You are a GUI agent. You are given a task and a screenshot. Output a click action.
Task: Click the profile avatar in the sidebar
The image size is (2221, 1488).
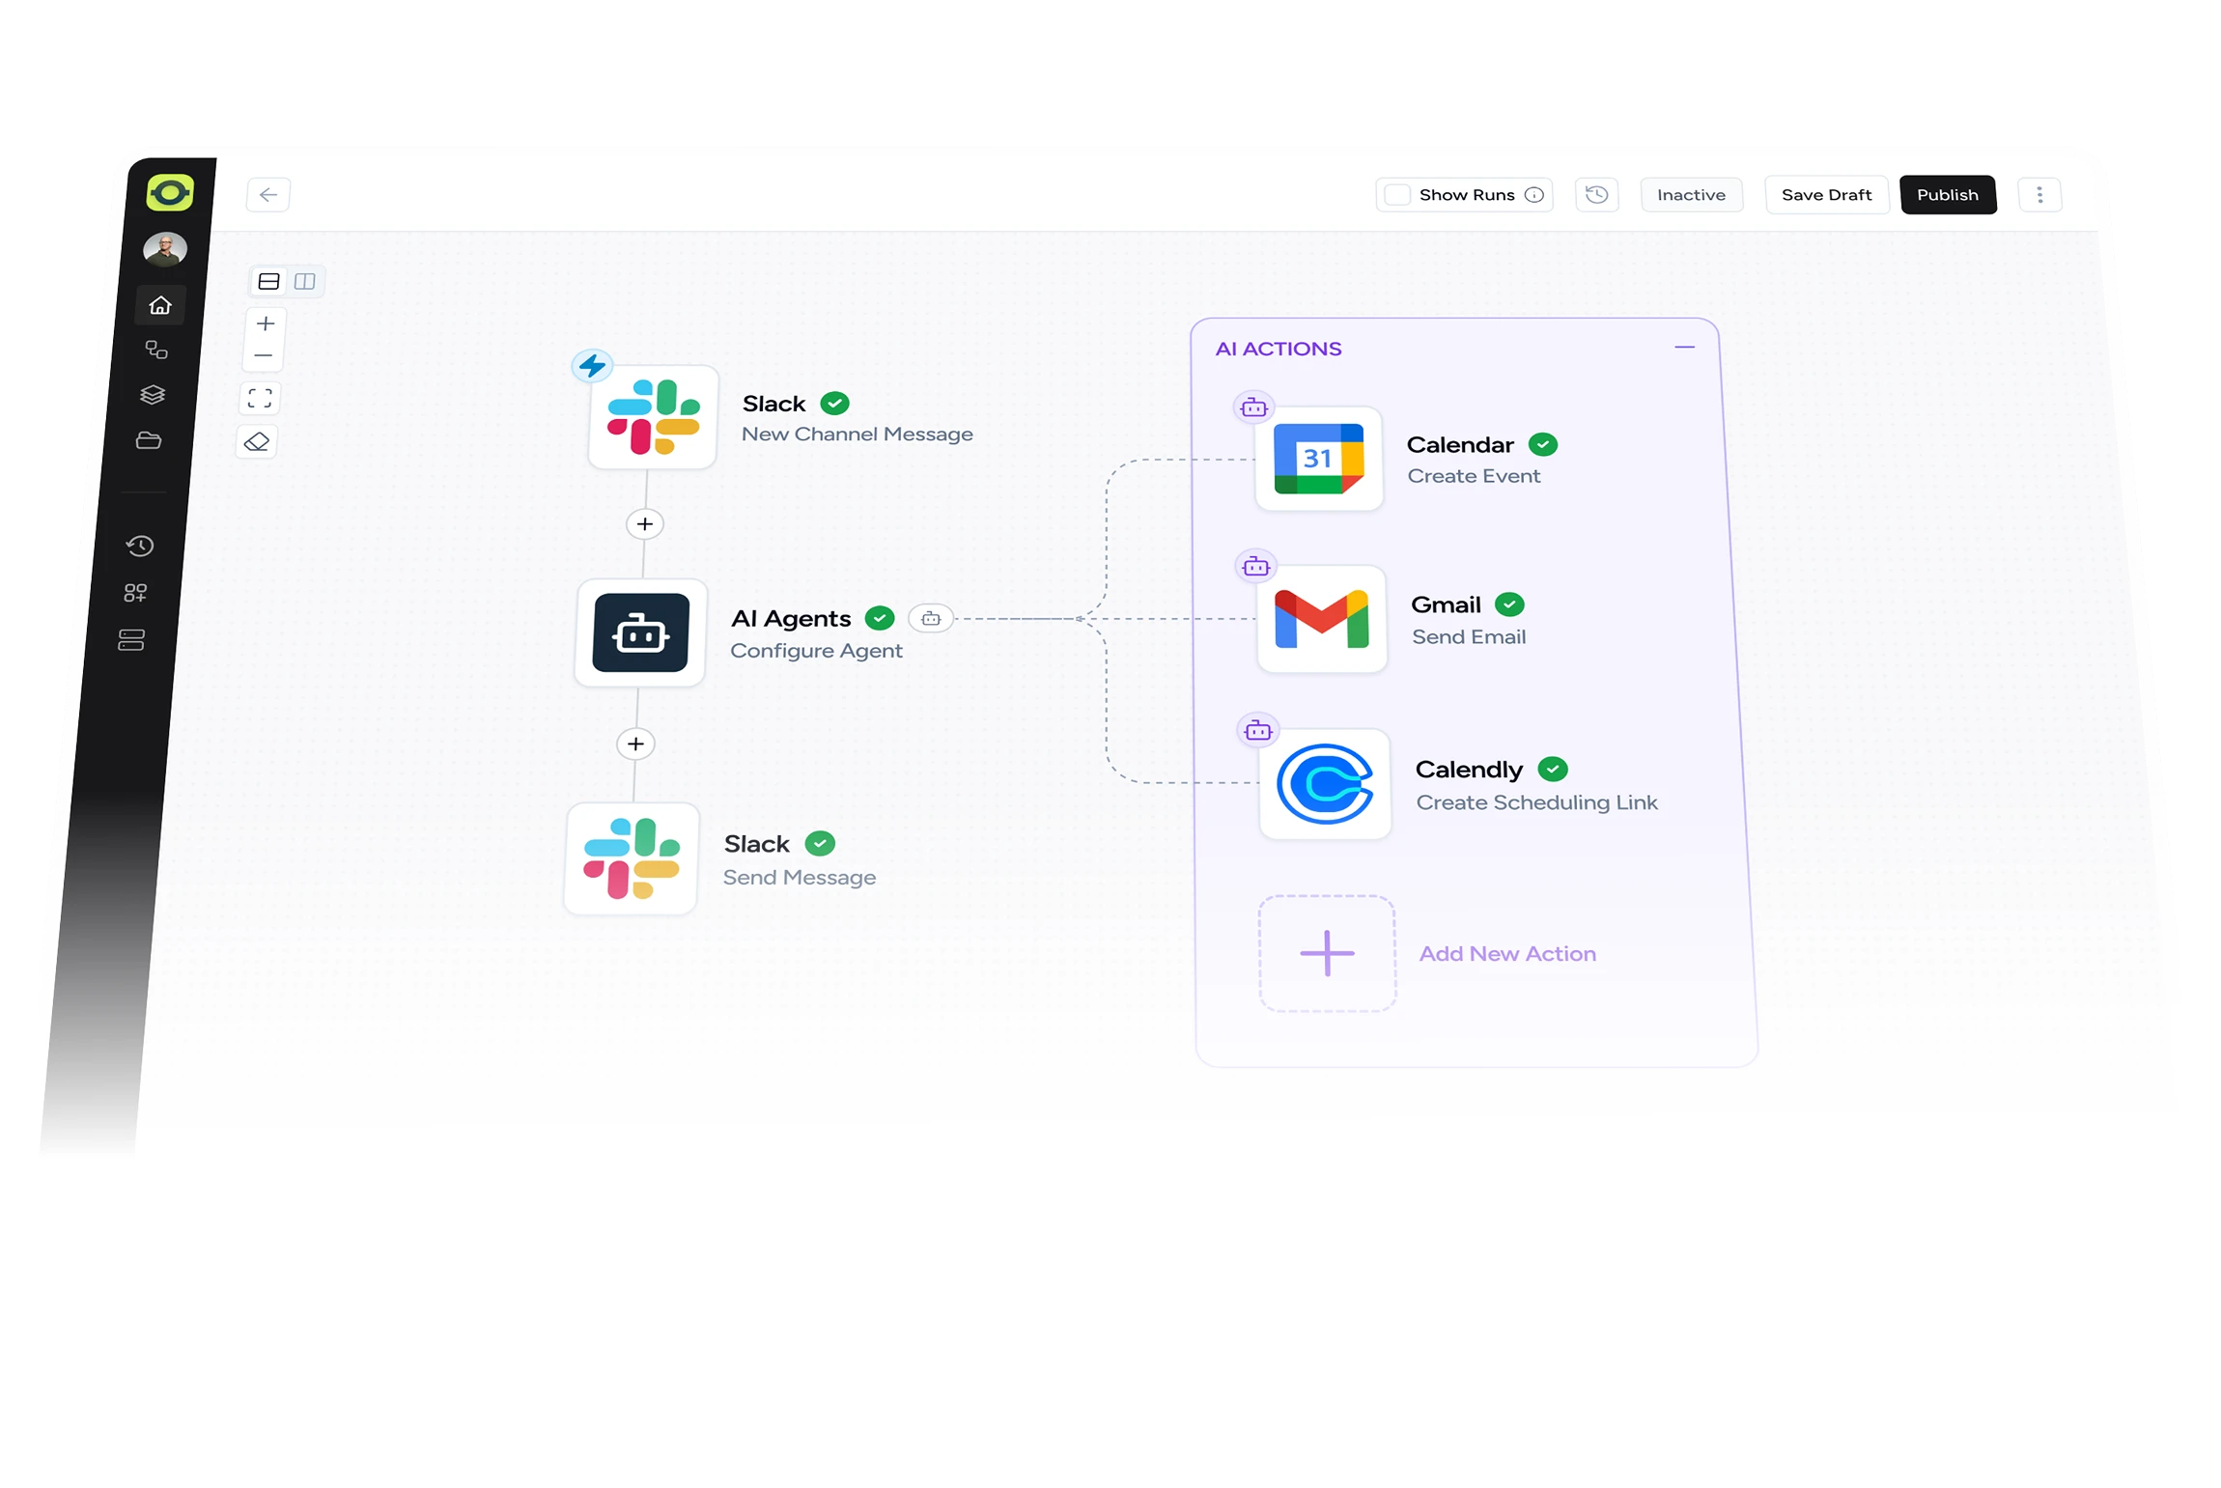pos(165,247)
